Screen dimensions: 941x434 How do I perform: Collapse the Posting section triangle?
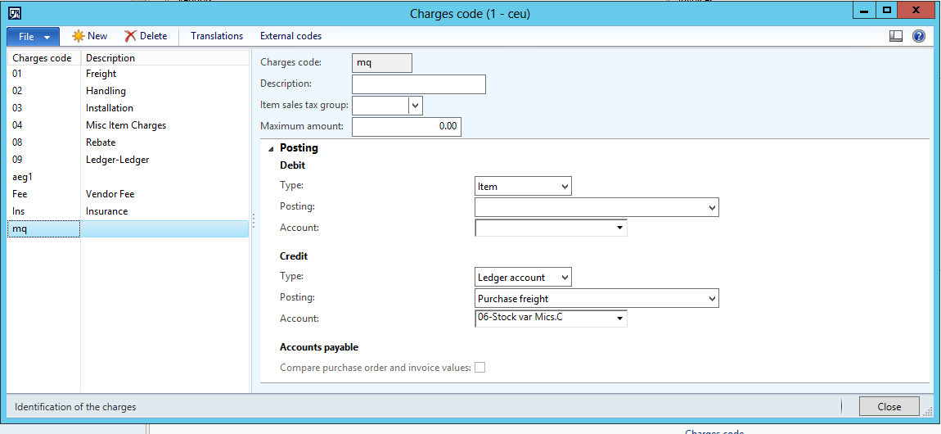coord(270,148)
